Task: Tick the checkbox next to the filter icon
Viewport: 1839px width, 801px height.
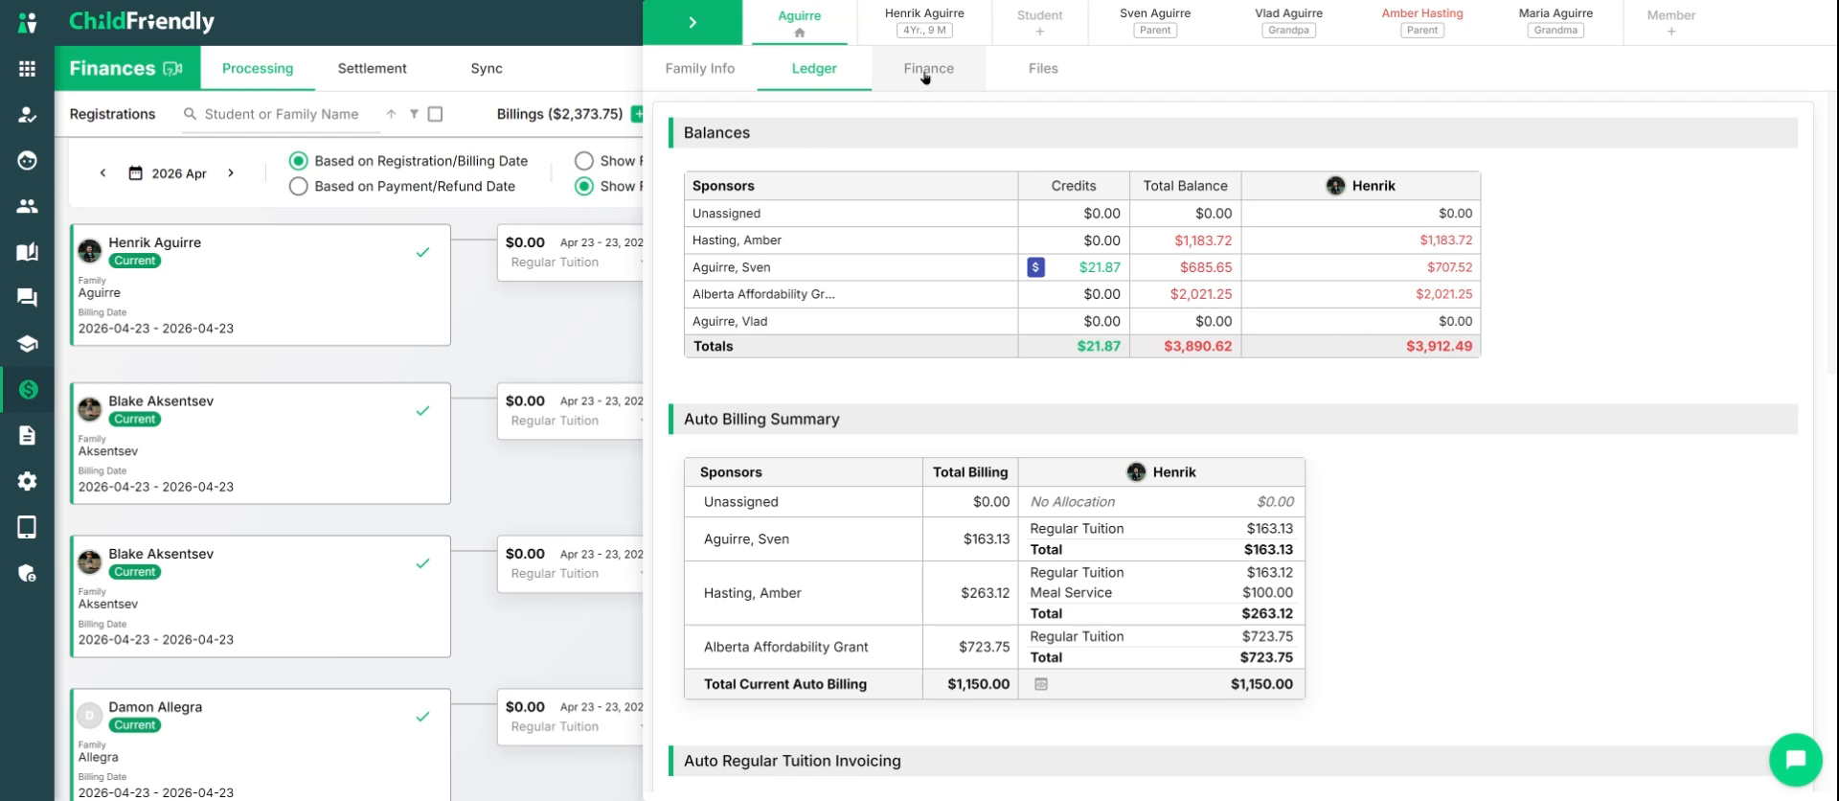Action: 435,114
